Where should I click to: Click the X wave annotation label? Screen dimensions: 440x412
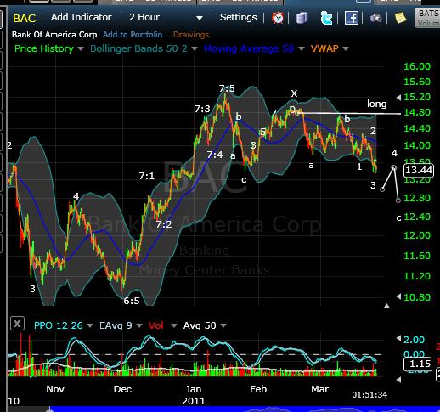click(x=294, y=93)
